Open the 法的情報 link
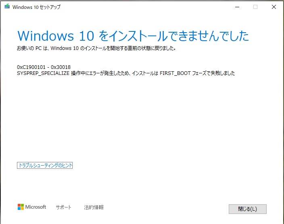Image resolution: width=284 pixels, height=224 pixels. tap(94, 207)
